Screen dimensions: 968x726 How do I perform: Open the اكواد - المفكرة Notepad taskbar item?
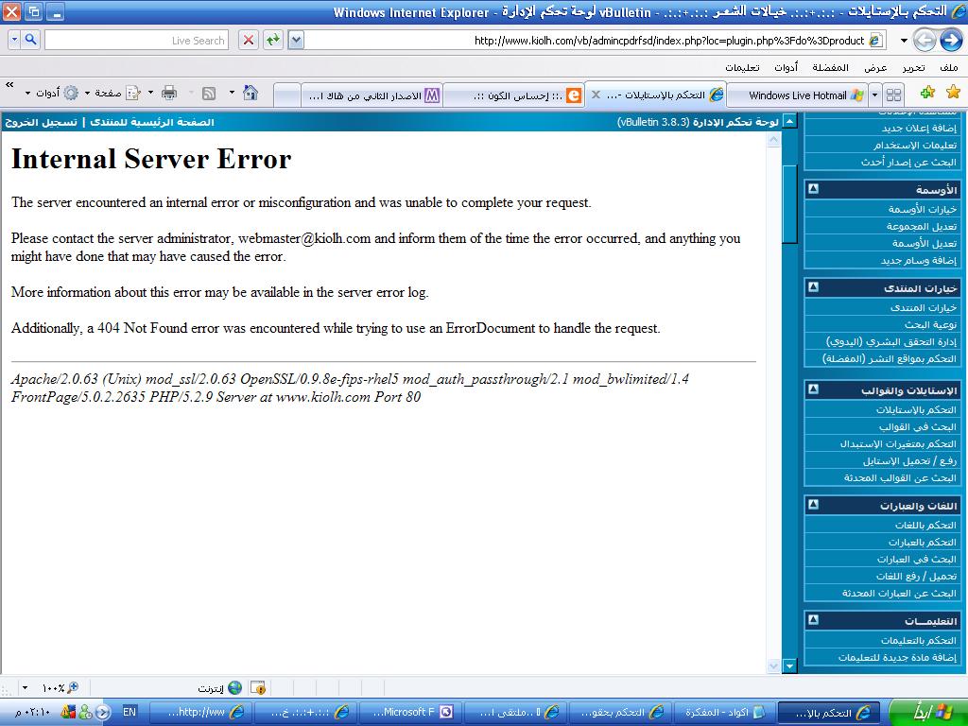point(723,712)
